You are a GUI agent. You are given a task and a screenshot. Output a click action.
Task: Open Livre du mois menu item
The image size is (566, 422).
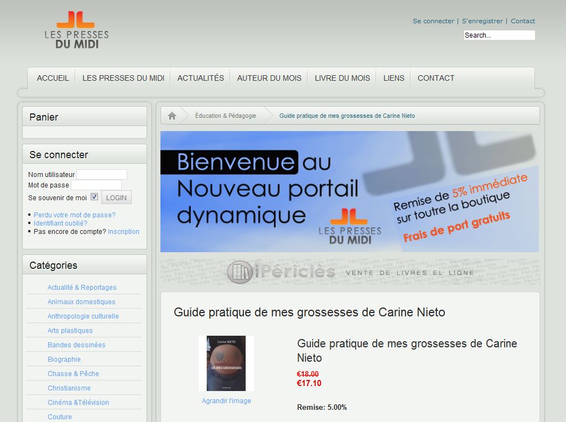342,78
